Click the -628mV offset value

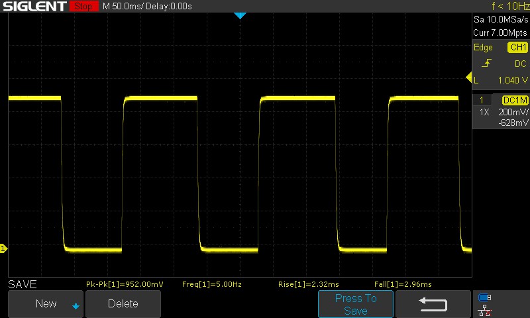(x=513, y=123)
